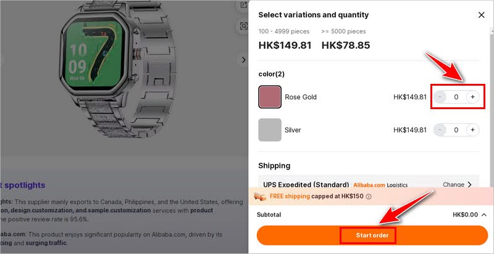Image resolution: width=494 pixels, height=254 pixels.
Task: Click the Silver quantity field
Action: [456, 130]
